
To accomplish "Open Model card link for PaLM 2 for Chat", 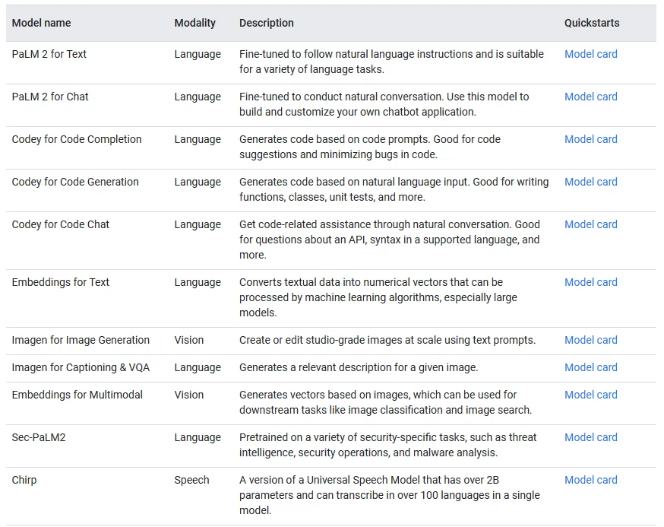I will coord(591,97).
